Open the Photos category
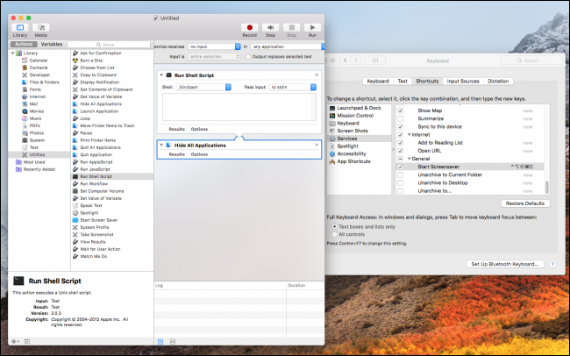570x356 pixels. click(x=37, y=133)
